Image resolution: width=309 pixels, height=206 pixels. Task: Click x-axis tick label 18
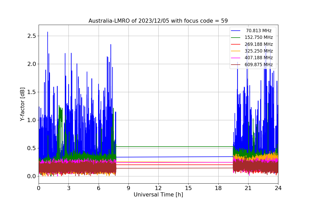(x=218, y=188)
